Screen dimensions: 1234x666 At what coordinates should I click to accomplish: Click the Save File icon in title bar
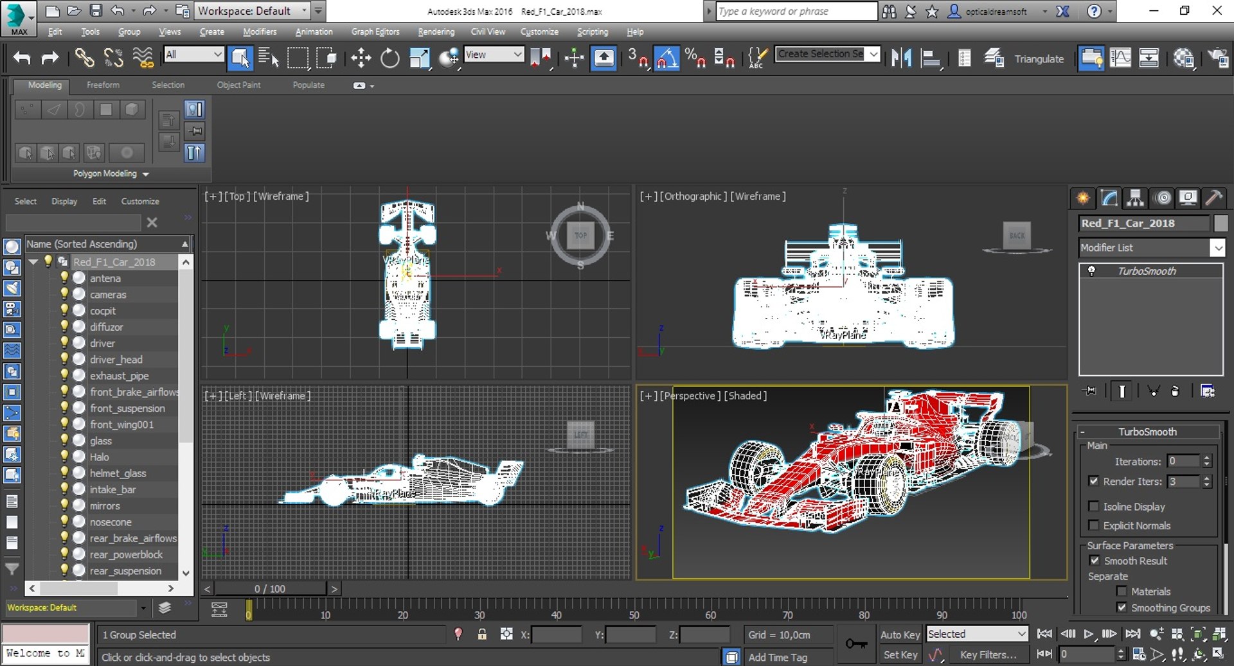(x=96, y=11)
